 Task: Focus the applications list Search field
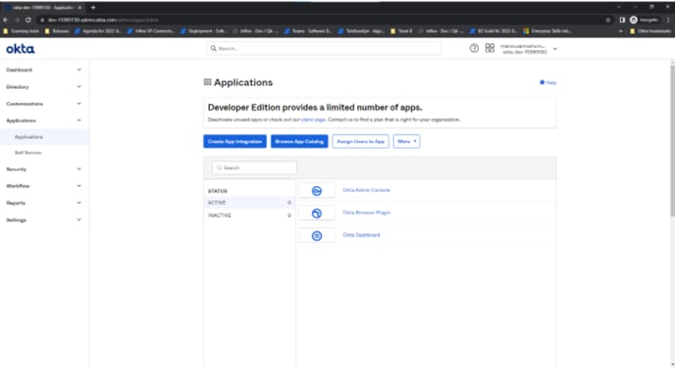tap(254, 168)
